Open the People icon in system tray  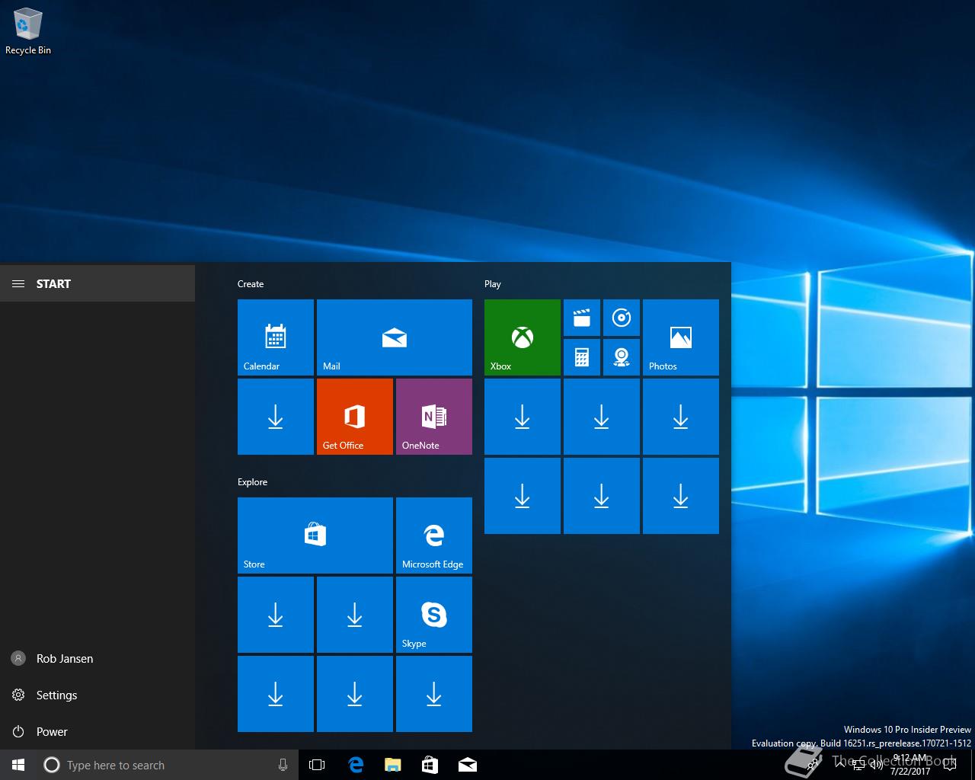812,765
